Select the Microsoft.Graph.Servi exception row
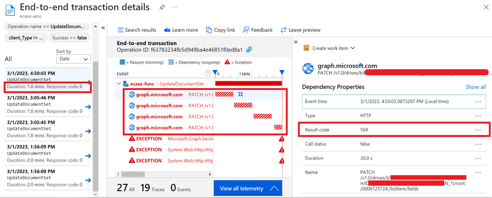Image resolution: width=492 pixels, height=198 pixels. coord(198,139)
